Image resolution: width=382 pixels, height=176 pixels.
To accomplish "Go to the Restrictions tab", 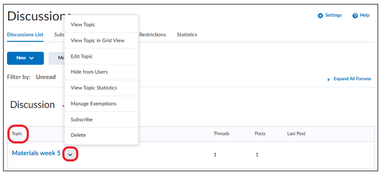I will pyautogui.click(x=153, y=35).
